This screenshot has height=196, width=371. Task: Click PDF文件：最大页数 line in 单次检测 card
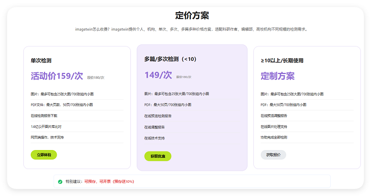click(62, 105)
